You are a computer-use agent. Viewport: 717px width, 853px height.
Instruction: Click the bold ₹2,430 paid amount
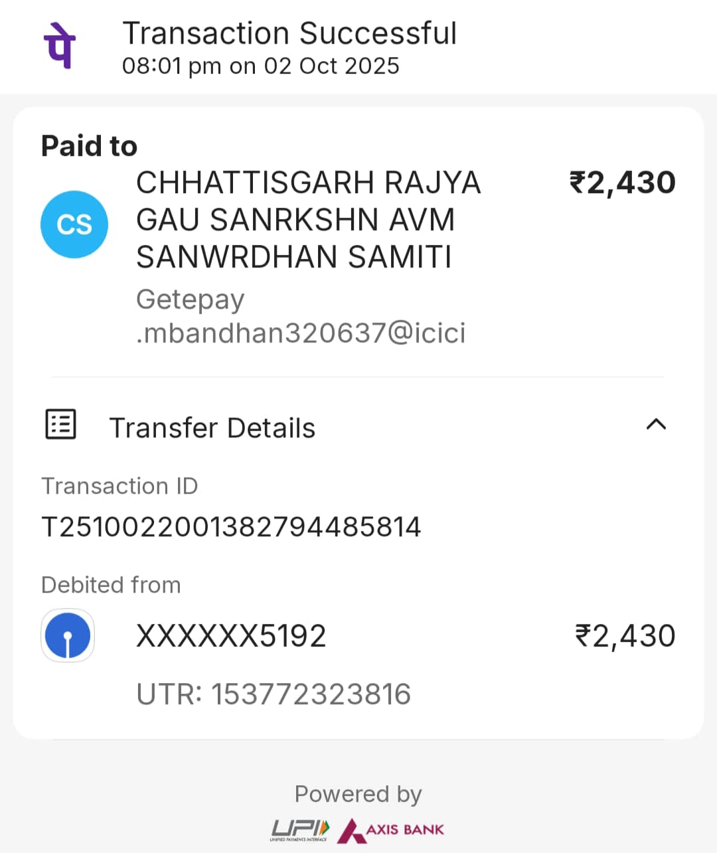[x=622, y=183]
